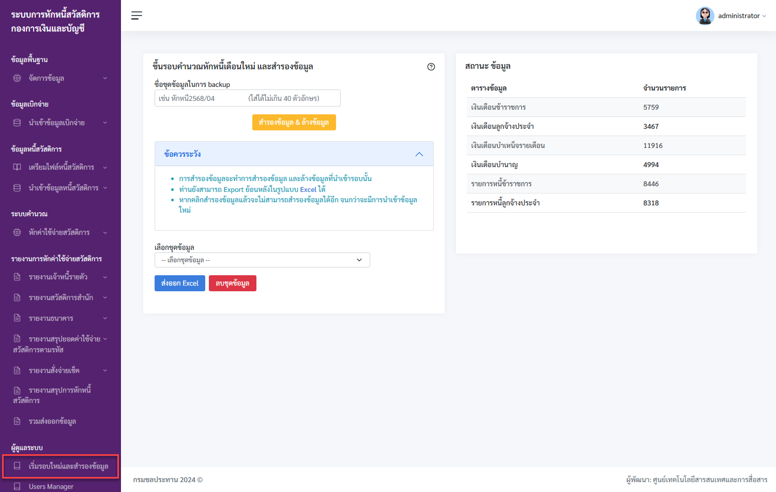Click the database icon beside นำเข้าข้อมูลเบิกจ่าย

click(17, 123)
